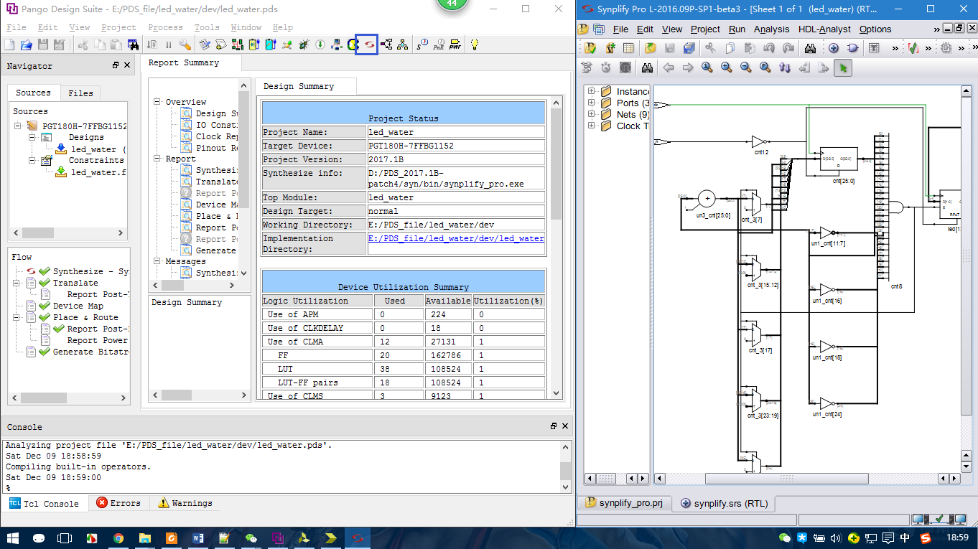Image resolution: width=978 pixels, height=549 pixels.
Task: Click the zoom out magnifier in Synplify
Action: click(746, 67)
